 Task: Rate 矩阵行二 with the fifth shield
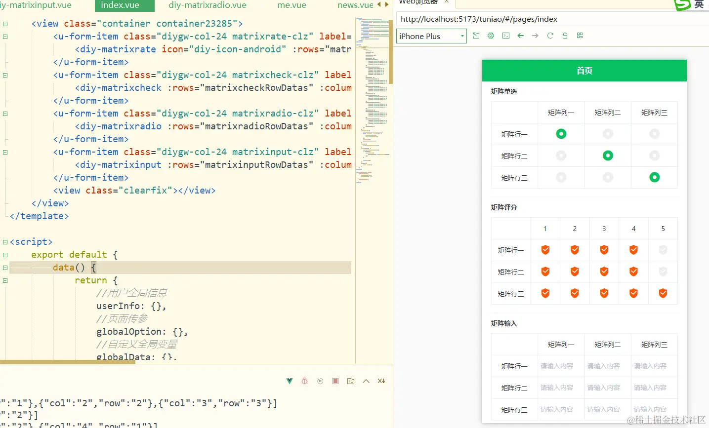pos(663,272)
